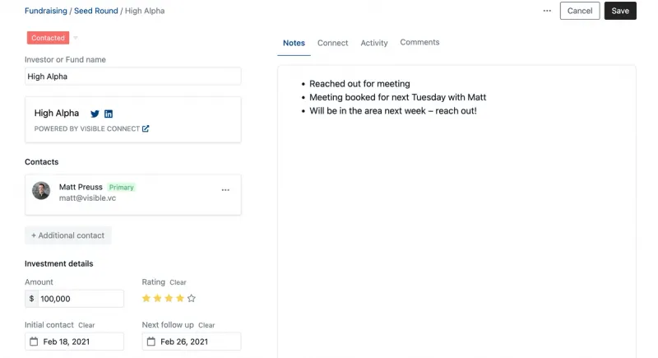Switch to the Connect tab
The width and height of the screenshot is (658, 358).
332,43
